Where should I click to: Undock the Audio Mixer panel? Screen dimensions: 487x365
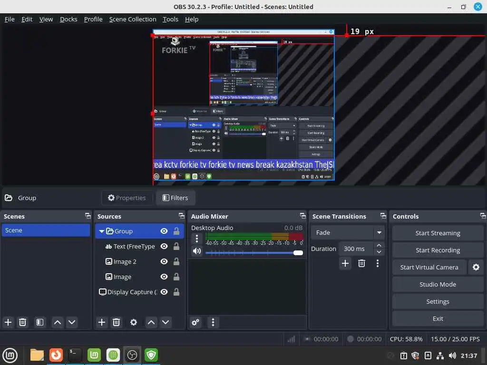click(x=303, y=216)
